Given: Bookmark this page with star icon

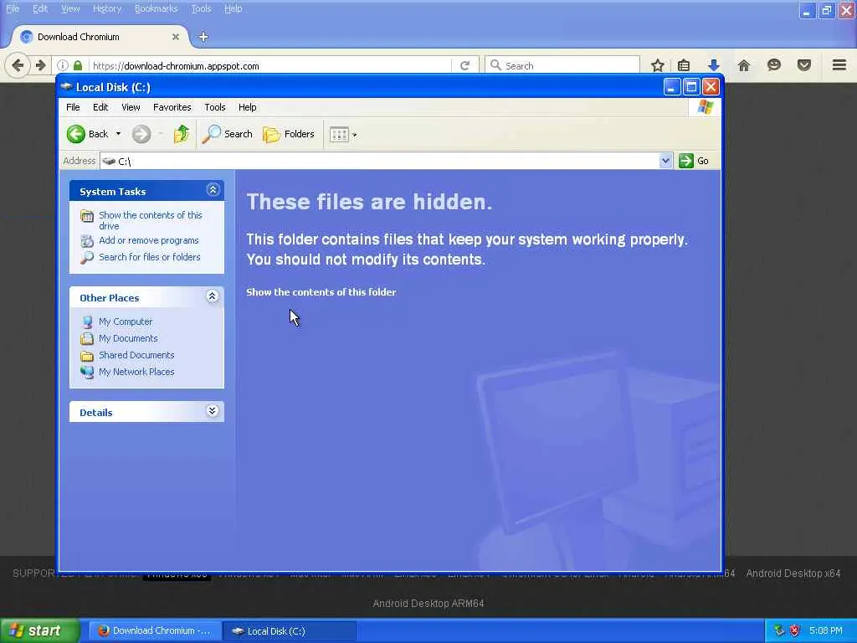Looking at the screenshot, I should pos(658,65).
